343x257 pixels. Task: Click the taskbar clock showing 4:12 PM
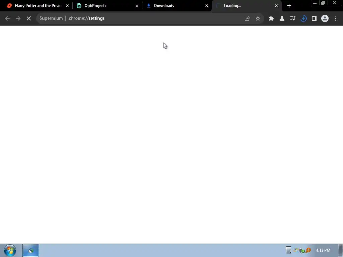click(323, 250)
